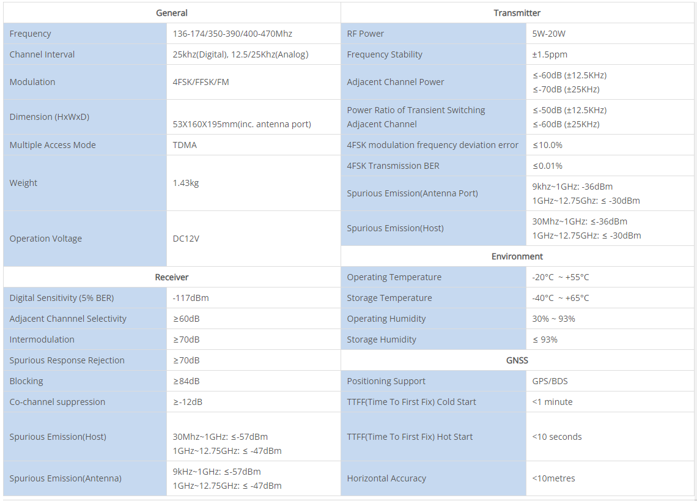Click the GNSS section header

click(x=517, y=360)
